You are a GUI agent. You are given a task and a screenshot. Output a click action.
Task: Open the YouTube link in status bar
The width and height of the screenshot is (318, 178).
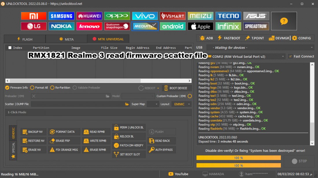pos(178,174)
